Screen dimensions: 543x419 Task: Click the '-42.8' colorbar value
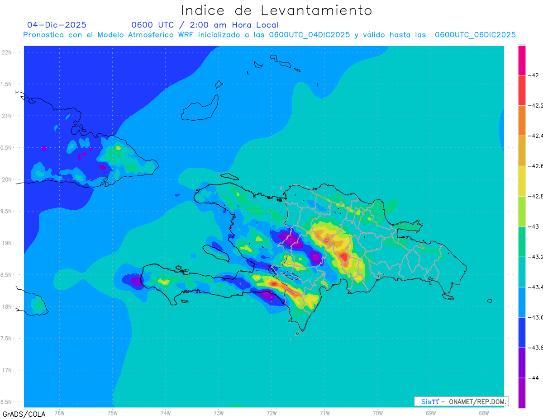[x=536, y=196]
